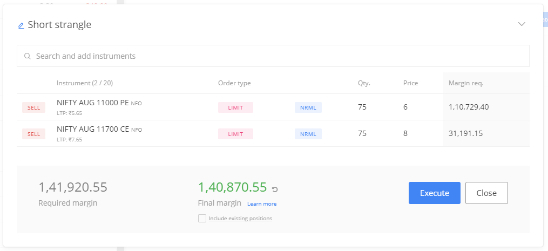Click the Execute button
This screenshot has height=251, width=548.
pyautogui.click(x=435, y=193)
